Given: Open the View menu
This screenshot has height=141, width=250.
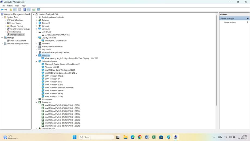Looking at the screenshot, I should click(x=17, y=6).
